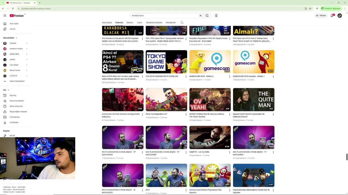Viewport: 348px width, 195px height.
Task: Click Hakkında footer link
Action: tap(7, 187)
